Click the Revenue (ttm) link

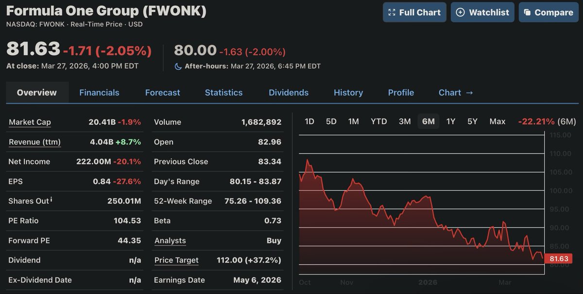click(34, 142)
